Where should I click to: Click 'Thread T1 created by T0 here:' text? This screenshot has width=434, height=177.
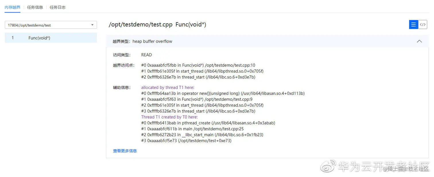pyautogui.click(x=169, y=117)
